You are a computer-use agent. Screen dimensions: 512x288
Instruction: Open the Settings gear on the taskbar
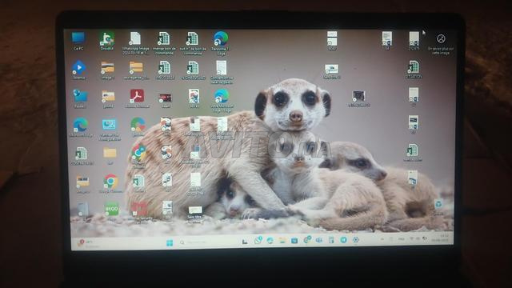click(x=355, y=240)
